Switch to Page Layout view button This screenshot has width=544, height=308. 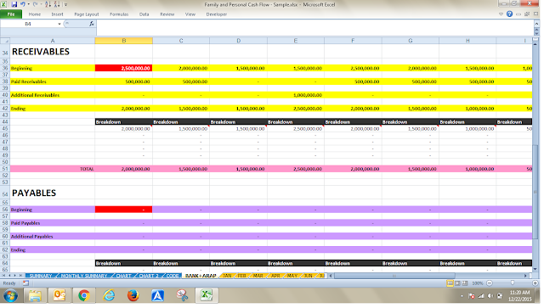(x=457, y=283)
